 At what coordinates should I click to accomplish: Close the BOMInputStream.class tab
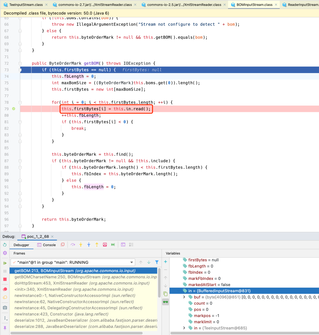point(276,5)
